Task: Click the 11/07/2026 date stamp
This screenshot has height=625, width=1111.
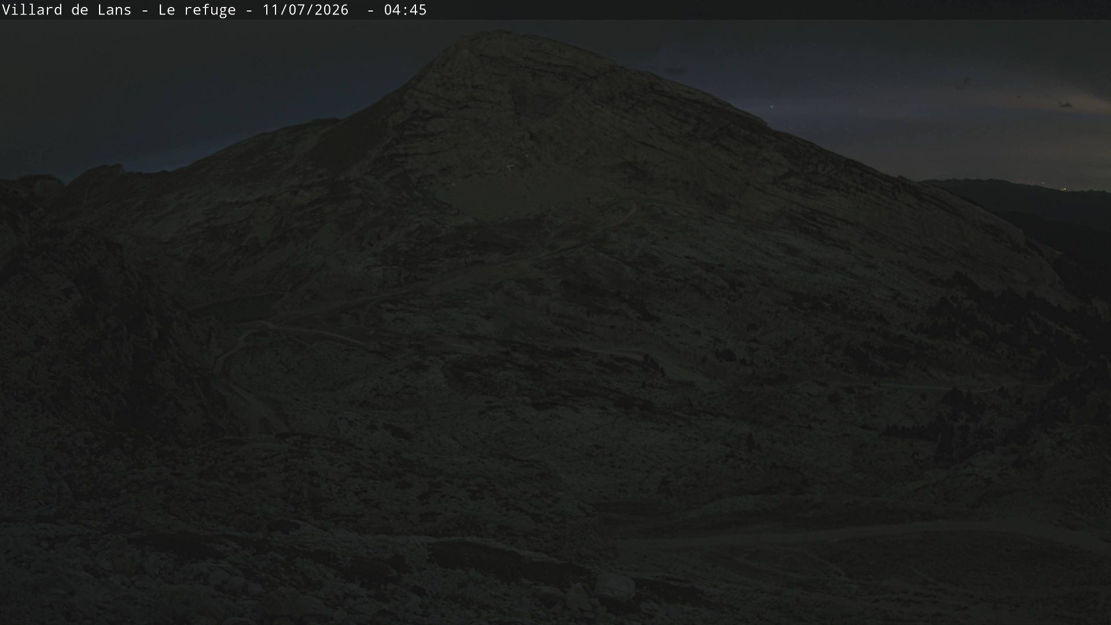Action: tap(305, 10)
